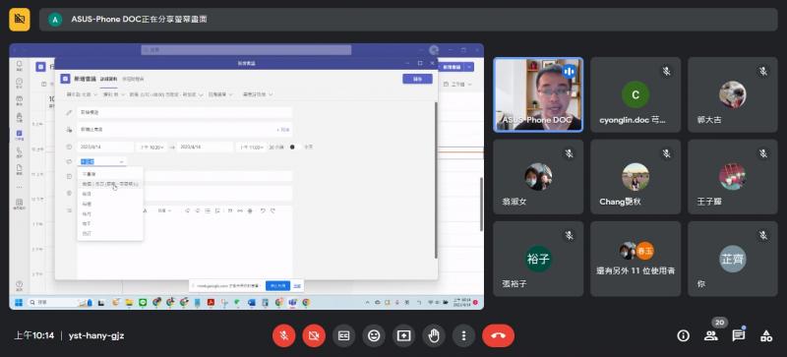Image resolution: width=787 pixels, height=357 pixels.
Task: Click the muted mic icon on Chang艷秋 tile
Action: pyautogui.click(x=666, y=153)
